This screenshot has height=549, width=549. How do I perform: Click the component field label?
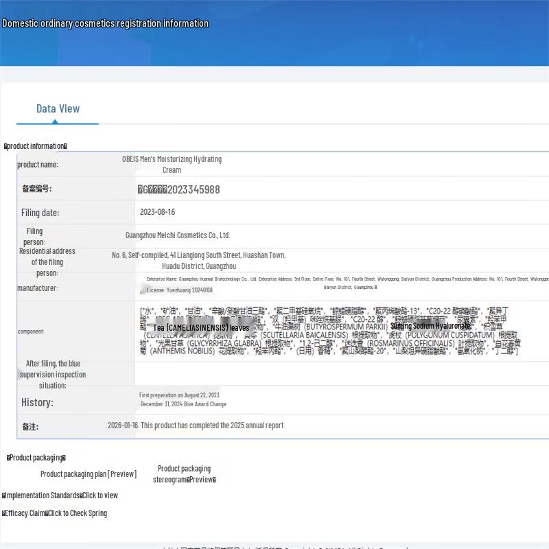[x=30, y=331]
